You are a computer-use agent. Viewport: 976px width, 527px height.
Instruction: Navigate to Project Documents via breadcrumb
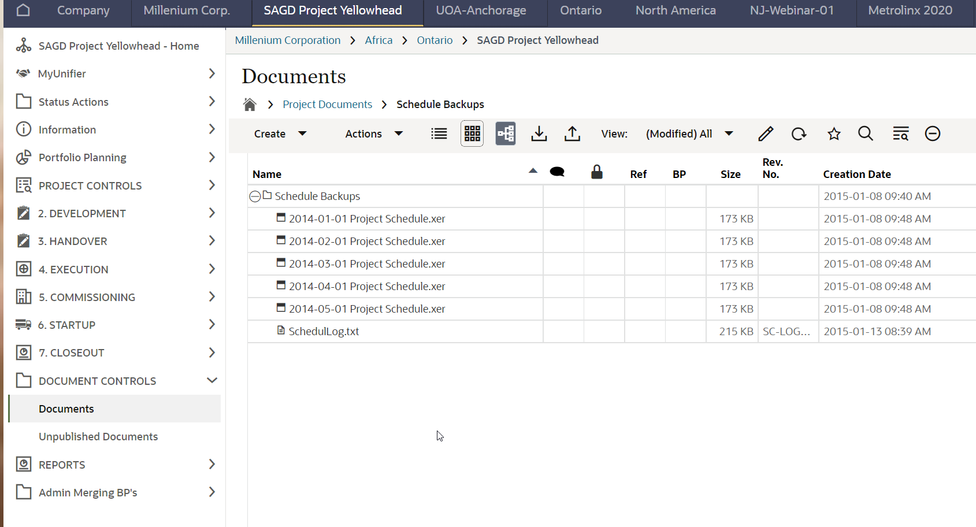pos(327,104)
